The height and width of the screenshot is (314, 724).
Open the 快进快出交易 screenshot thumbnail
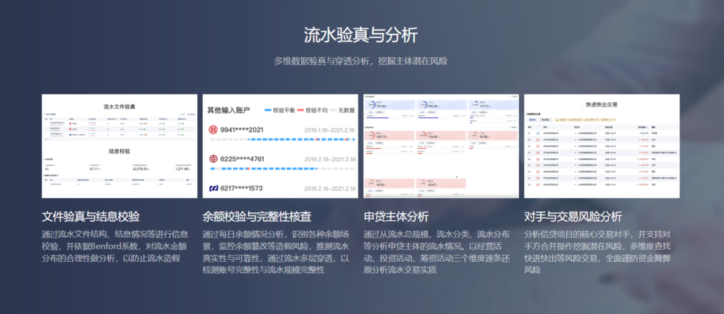tap(602, 146)
